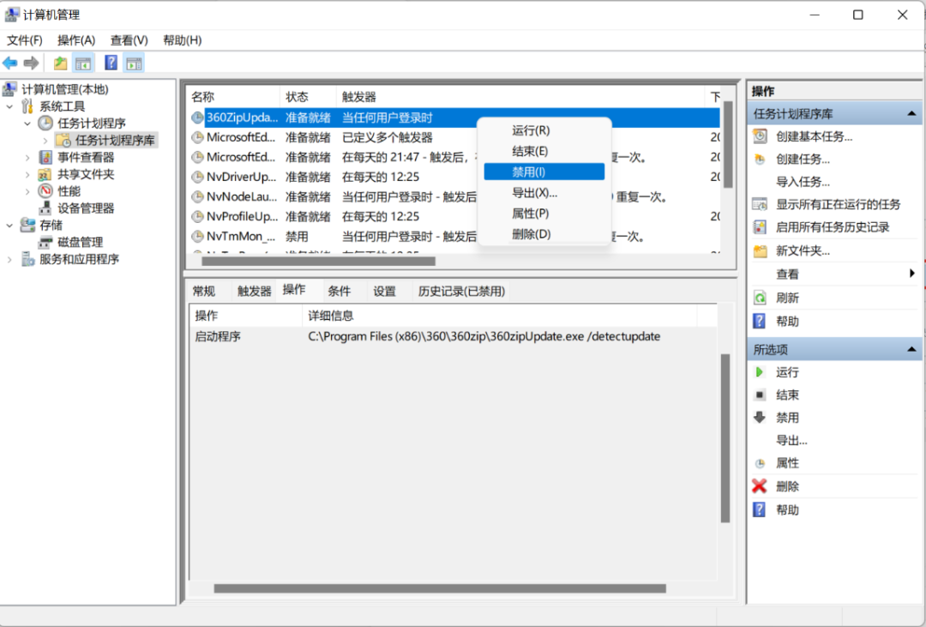Click the task list vertical scrollbar
The width and height of the screenshot is (926, 627).
(728, 145)
